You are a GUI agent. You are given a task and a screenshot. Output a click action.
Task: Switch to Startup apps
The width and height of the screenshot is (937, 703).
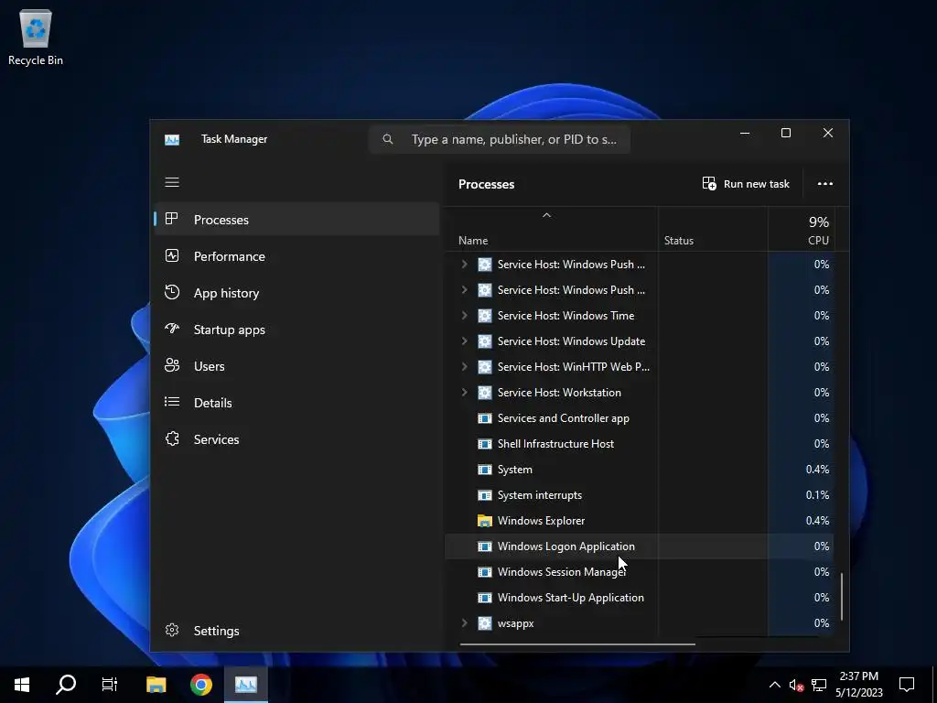tap(297, 330)
